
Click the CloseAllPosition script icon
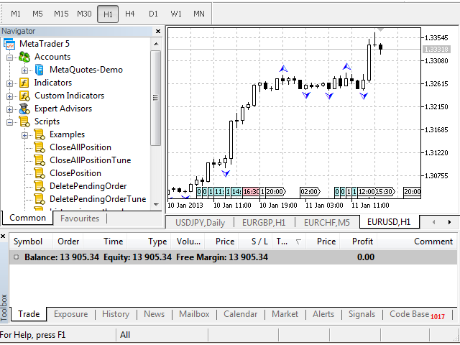(40, 147)
